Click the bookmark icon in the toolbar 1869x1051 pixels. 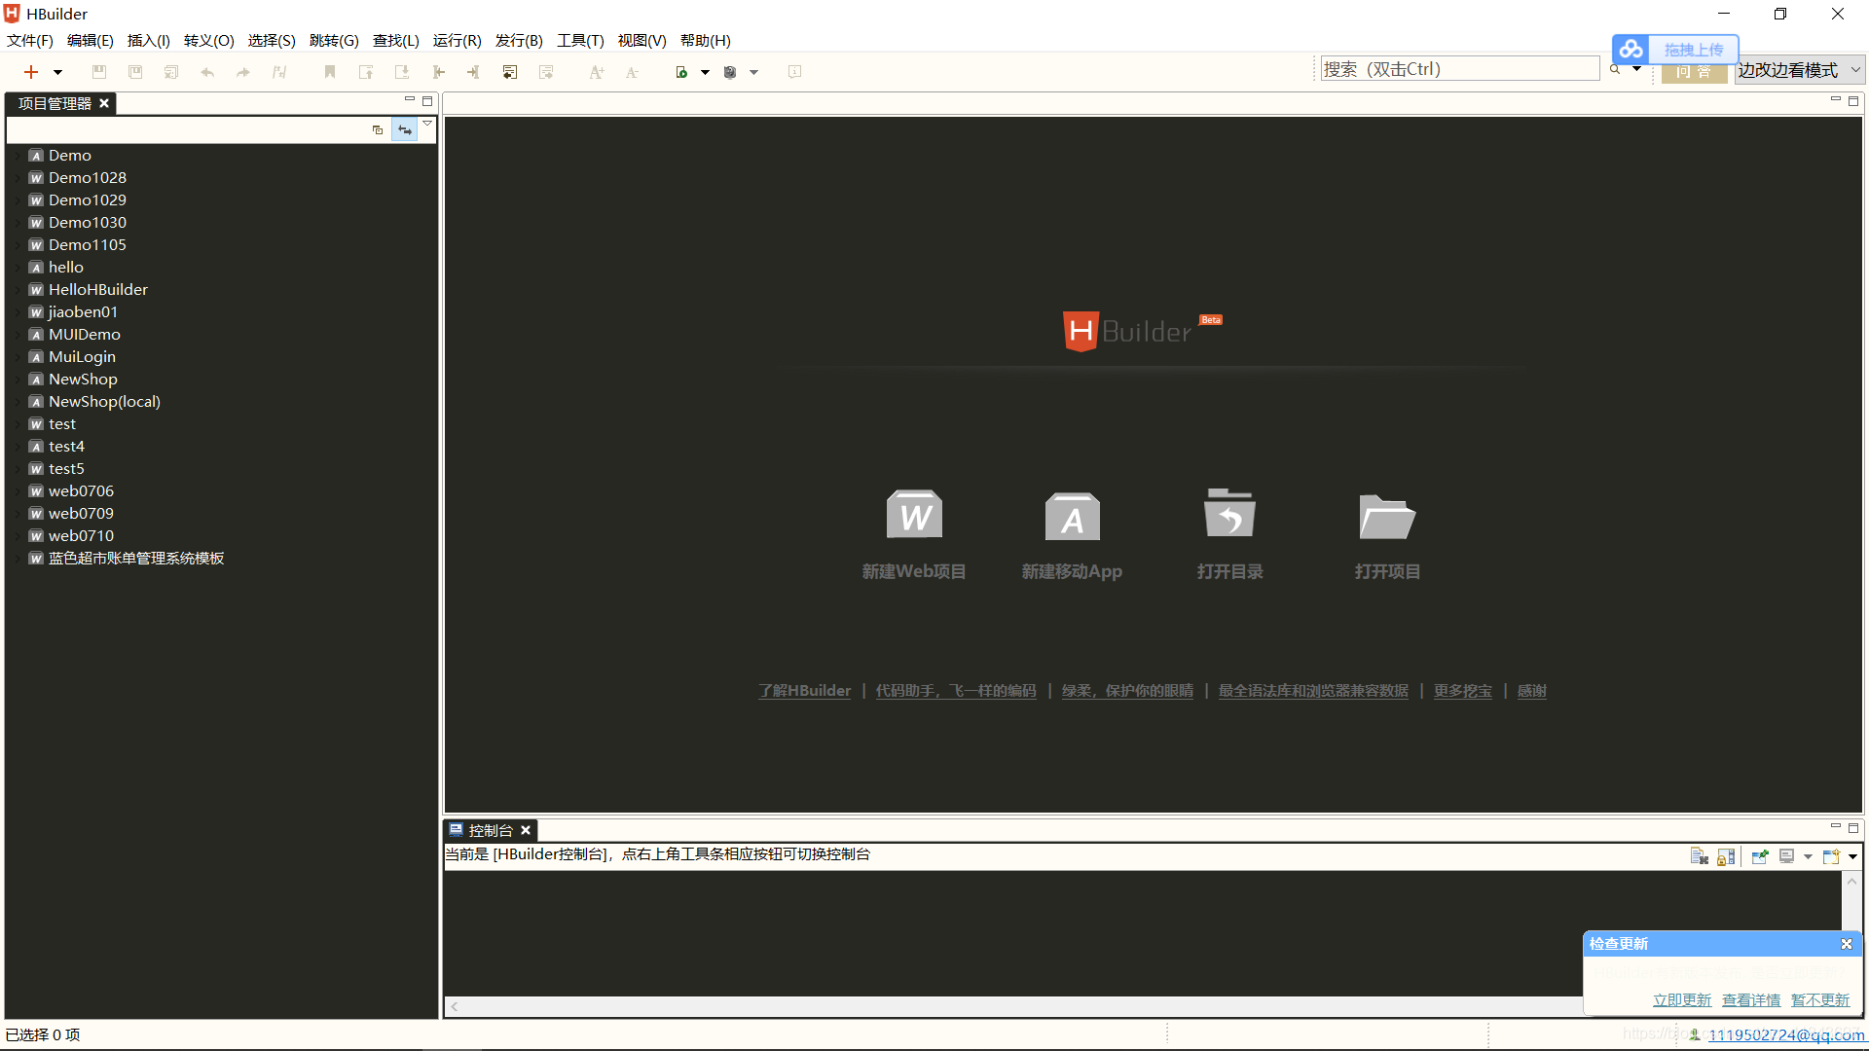point(330,72)
